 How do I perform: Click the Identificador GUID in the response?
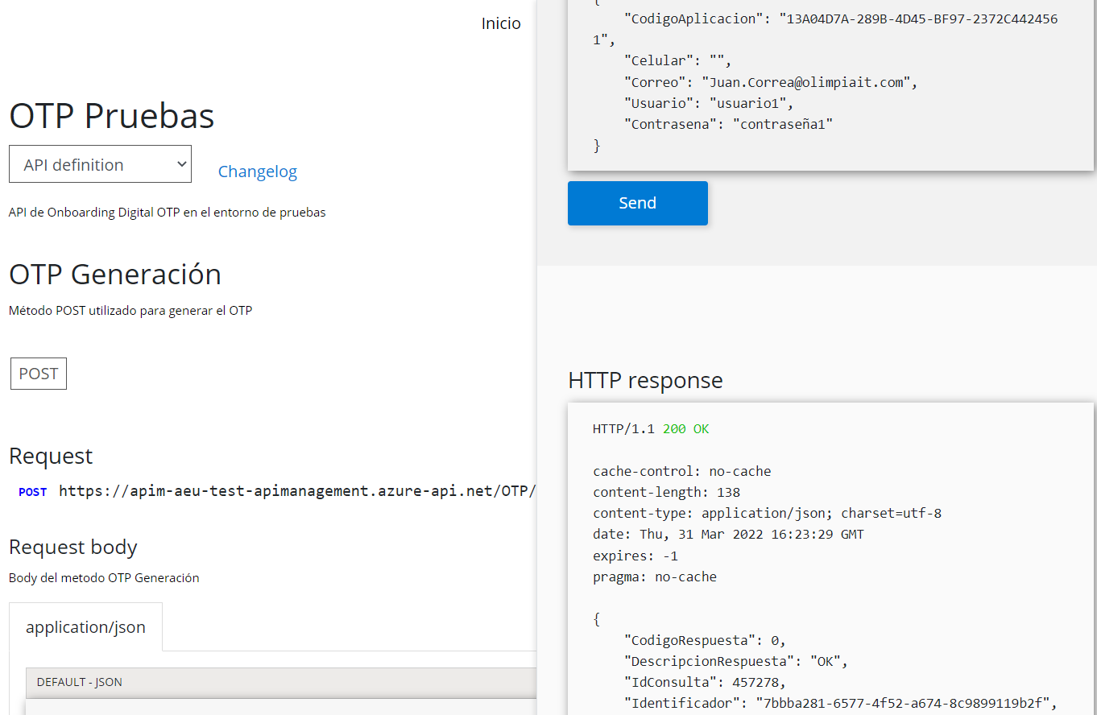pos(900,703)
